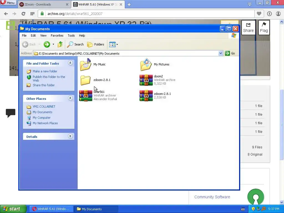The image size is (284, 213).
Task: Click the My Computer icon in Other Places
Action: tap(29, 118)
